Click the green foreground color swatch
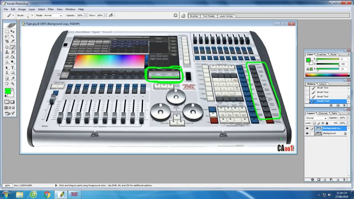 tap(308, 60)
